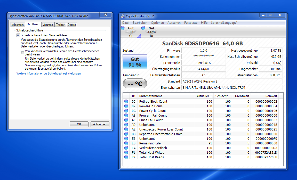Close the SanDisk properties dialog

pyautogui.click(x=106, y=15)
